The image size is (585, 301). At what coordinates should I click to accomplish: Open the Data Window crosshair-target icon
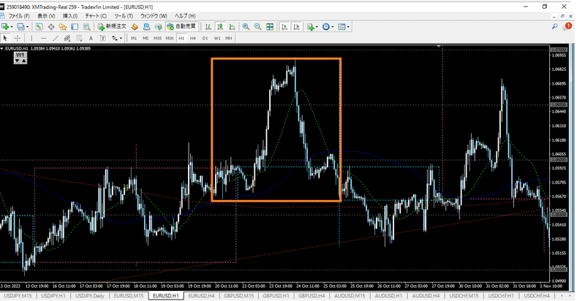tap(51, 26)
